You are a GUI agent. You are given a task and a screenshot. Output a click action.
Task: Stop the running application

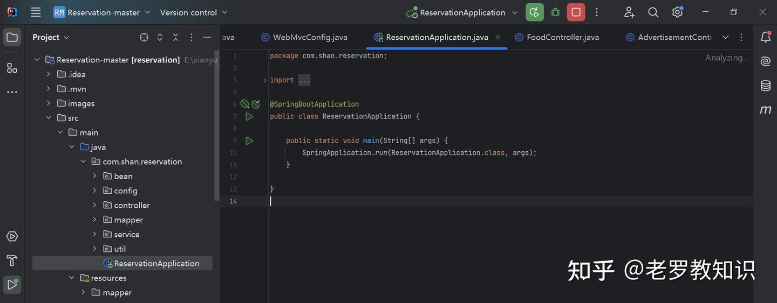(576, 12)
